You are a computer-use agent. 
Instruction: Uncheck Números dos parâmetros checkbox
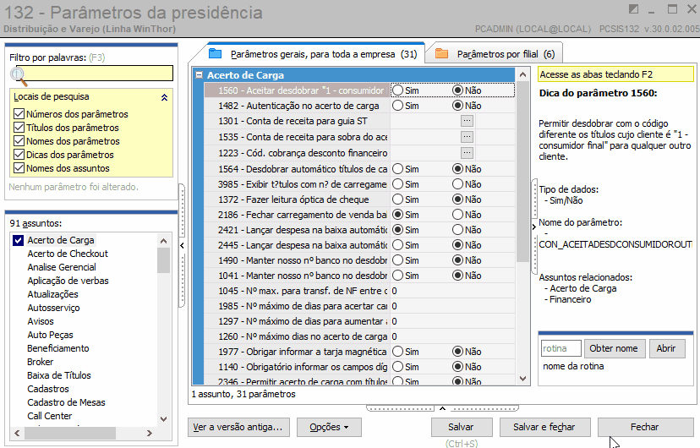point(19,114)
